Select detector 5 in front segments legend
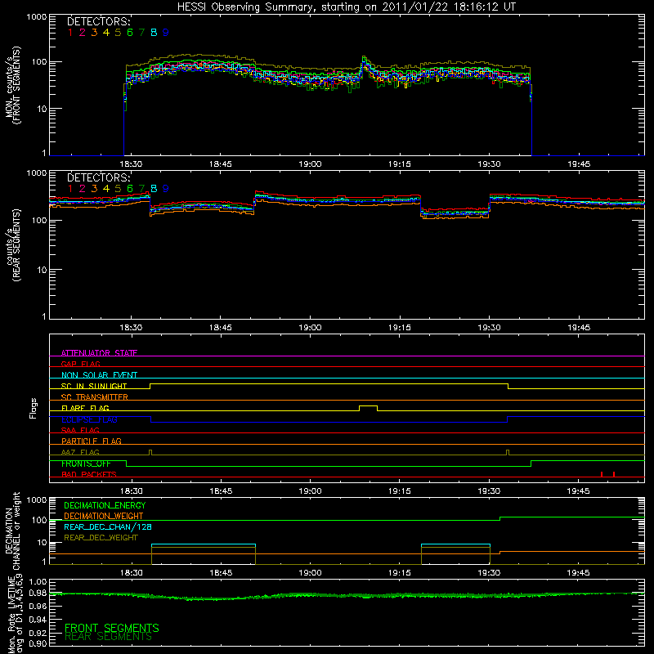The height and width of the screenshot is (654, 654). pos(118,33)
